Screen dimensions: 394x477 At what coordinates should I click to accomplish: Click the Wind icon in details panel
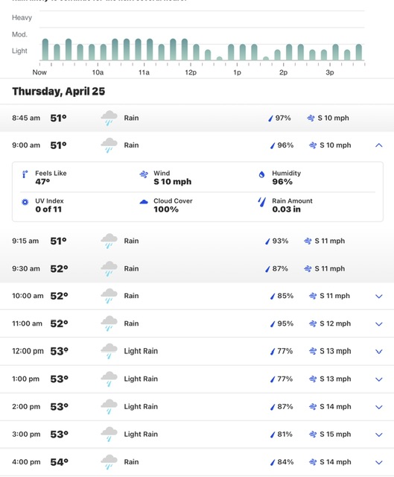[x=144, y=174]
